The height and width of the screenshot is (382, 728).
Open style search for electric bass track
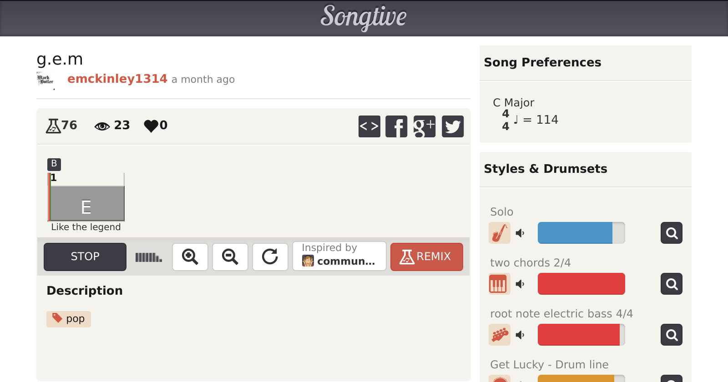click(672, 335)
